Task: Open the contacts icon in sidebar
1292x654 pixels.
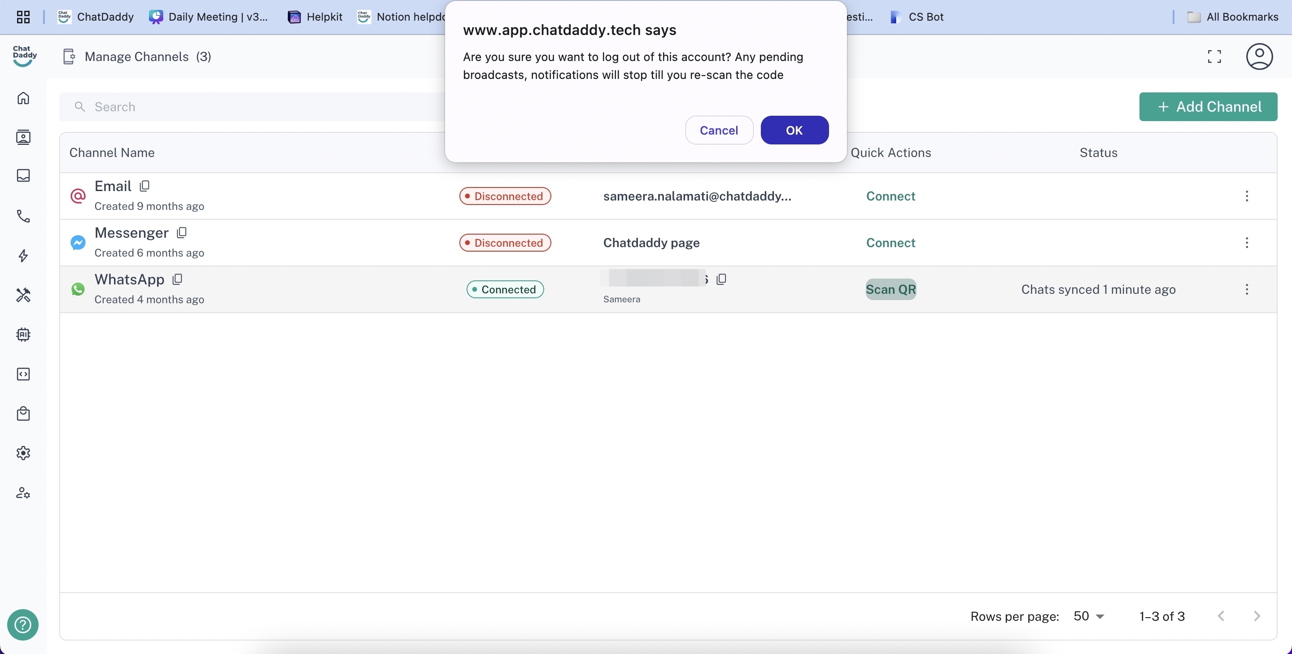Action: (23, 137)
